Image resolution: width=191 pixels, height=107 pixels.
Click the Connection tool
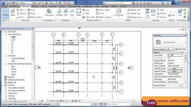(x=49, y=12)
